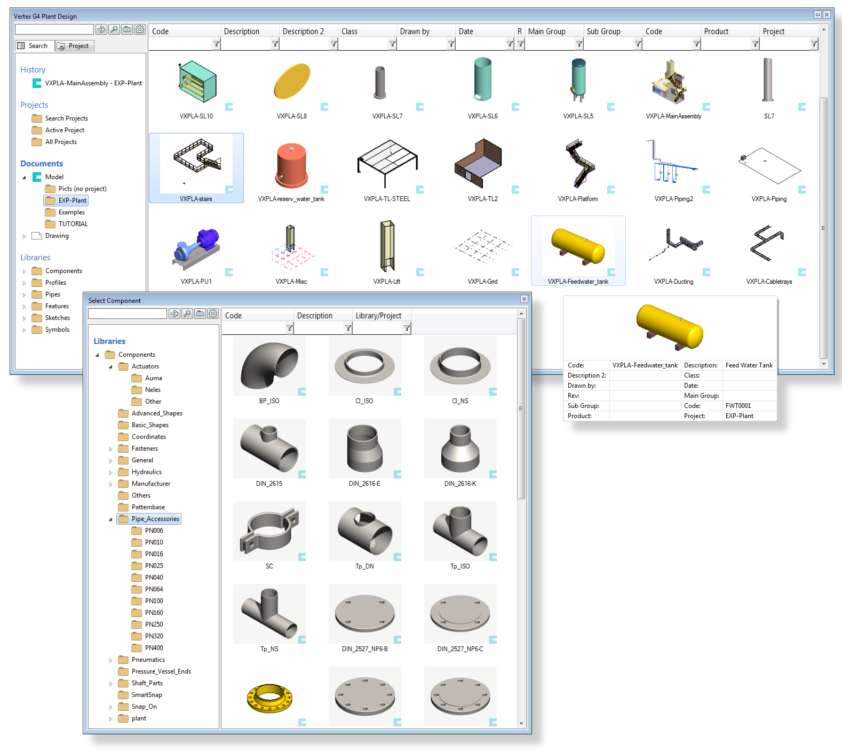Click the go arrow in Select Component dialog
842x753 pixels.
[174, 314]
